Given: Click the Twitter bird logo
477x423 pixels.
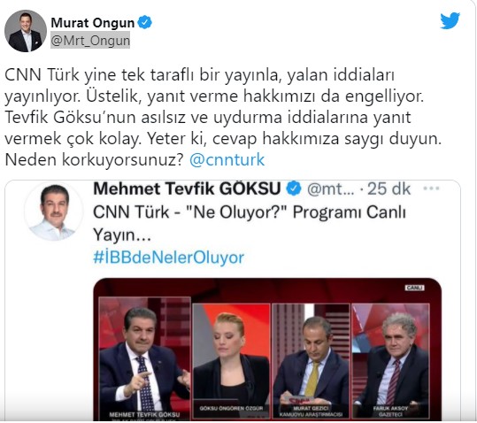Looking at the screenshot, I should (450, 20).
